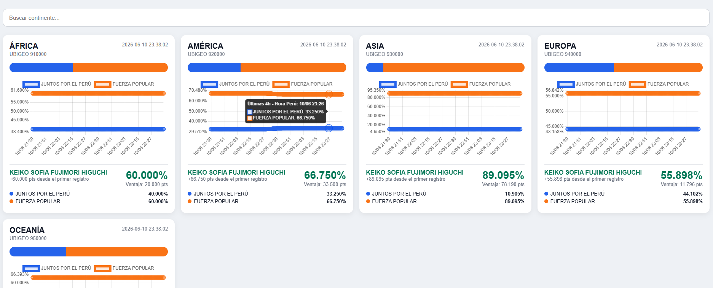The image size is (713, 288).
Task: Click the OCEANÍA card heading
Action: [27, 230]
